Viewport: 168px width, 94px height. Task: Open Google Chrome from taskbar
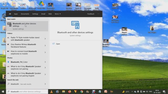(x=82, y=92)
